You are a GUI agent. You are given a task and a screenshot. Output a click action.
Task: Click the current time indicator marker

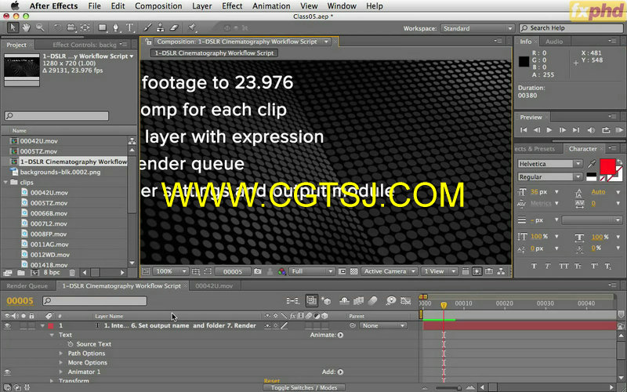pos(444,306)
